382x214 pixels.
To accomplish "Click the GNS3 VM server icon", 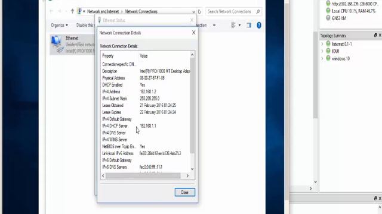I will [x=328, y=18].
